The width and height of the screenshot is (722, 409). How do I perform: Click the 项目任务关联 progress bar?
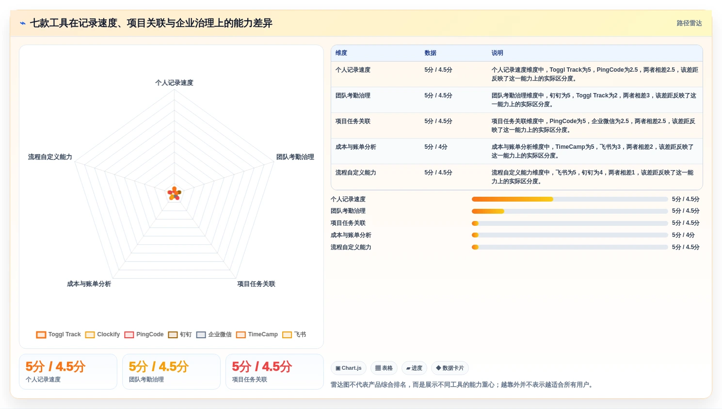[x=570, y=223]
